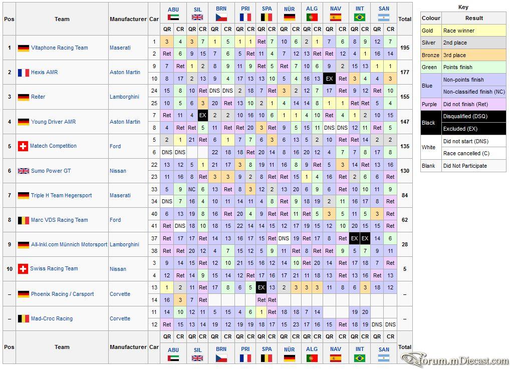
Task: Click the German flag beside Vitaphone Racing Team
Action: pyautogui.click(x=24, y=48)
